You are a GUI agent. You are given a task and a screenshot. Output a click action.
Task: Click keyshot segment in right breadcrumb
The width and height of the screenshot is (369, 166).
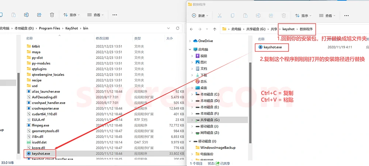click(288, 29)
